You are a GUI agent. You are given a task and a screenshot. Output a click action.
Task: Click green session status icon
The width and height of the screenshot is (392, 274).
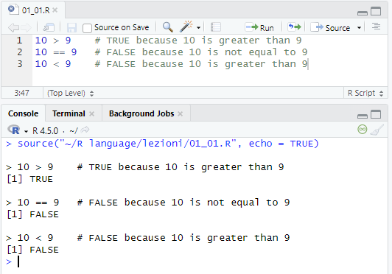click(x=363, y=129)
